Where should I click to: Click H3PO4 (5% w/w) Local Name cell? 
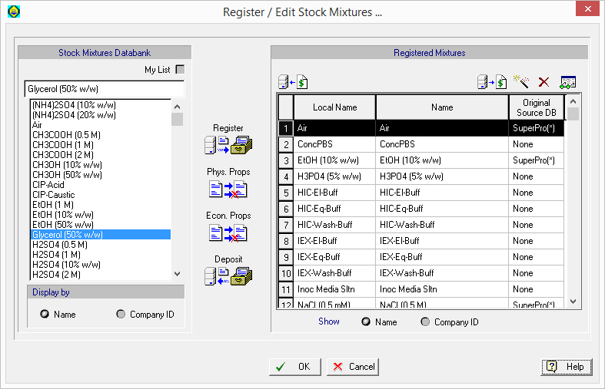pos(334,176)
